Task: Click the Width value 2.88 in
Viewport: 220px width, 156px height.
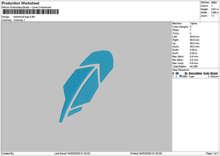Action: click(214, 13)
